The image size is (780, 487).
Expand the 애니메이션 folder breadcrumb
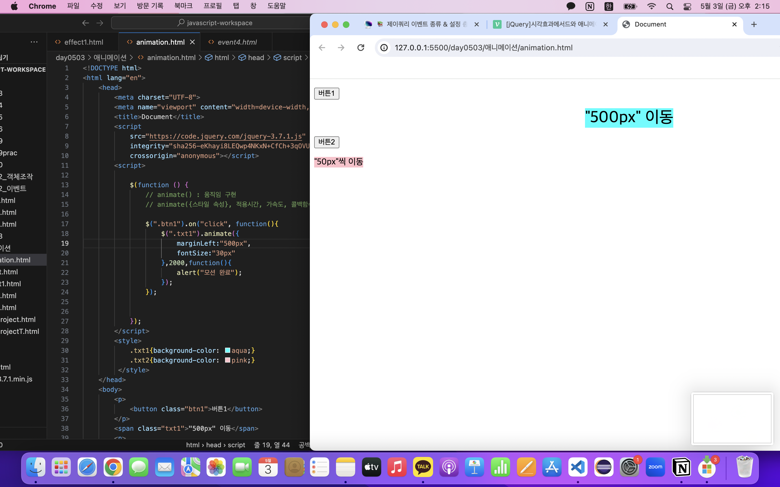110,58
